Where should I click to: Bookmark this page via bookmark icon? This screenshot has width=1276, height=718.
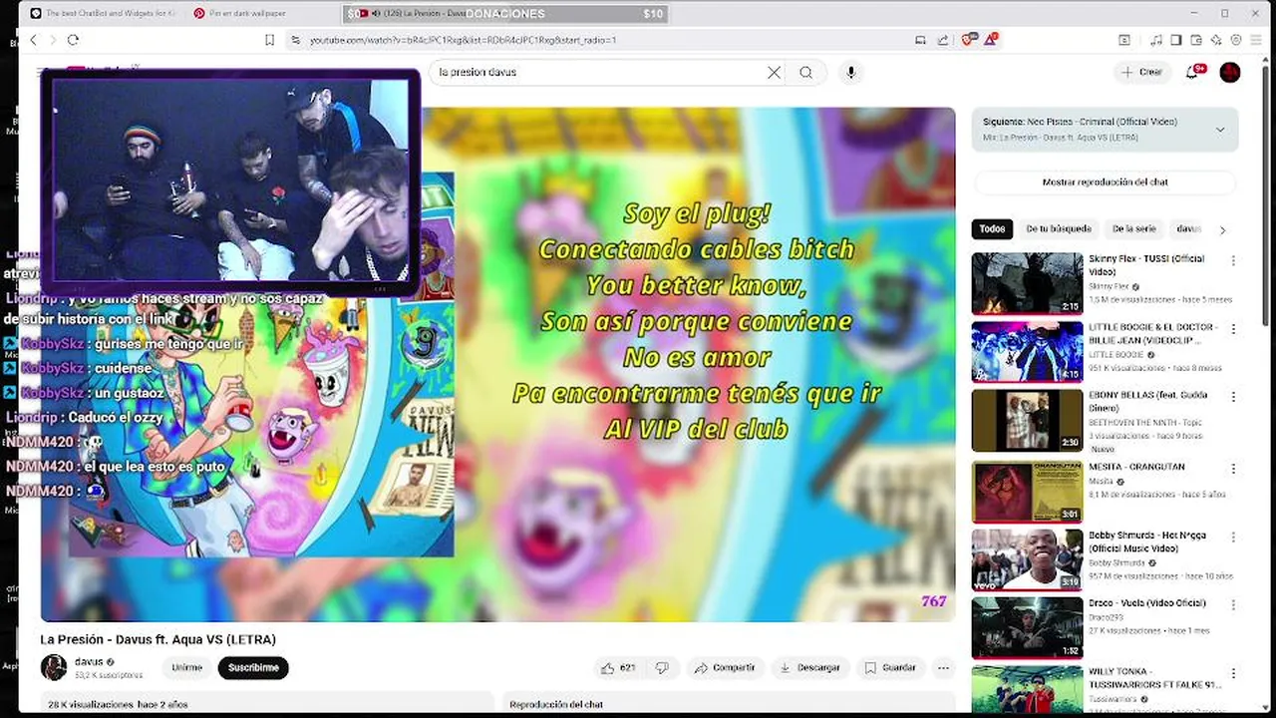point(269,40)
